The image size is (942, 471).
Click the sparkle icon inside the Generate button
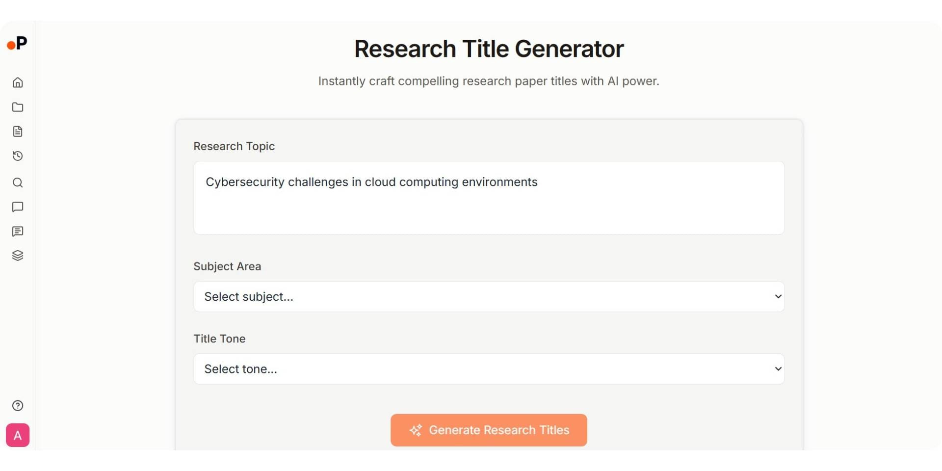[416, 430]
